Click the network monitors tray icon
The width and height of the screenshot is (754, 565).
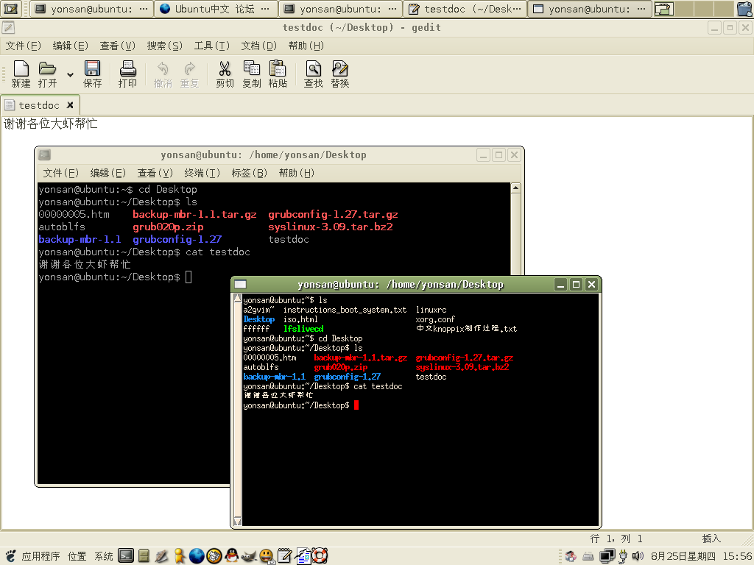coord(607,556)
